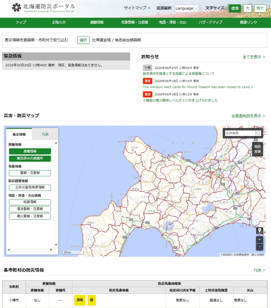Screen dimensions: 271x308
Task: Toggle 避難情報 map layer off
Action: tap(30, 151)
